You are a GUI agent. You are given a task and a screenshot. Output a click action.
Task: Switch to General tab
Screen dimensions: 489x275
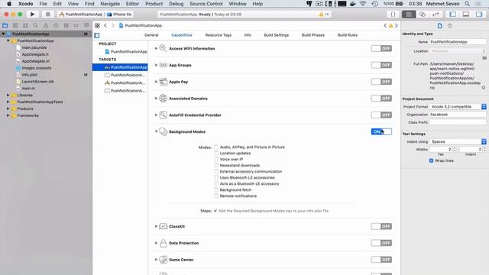click(x=151, y=35)
